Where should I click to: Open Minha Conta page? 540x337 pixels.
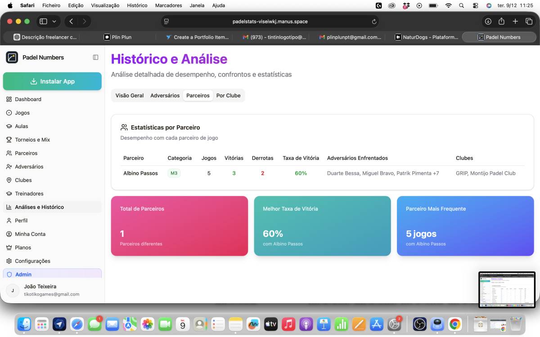click(52, 234)
